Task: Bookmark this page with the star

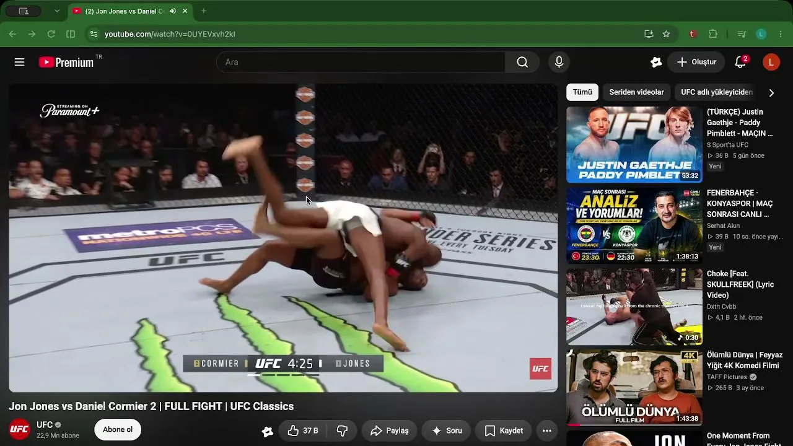Action: [666, 34]
